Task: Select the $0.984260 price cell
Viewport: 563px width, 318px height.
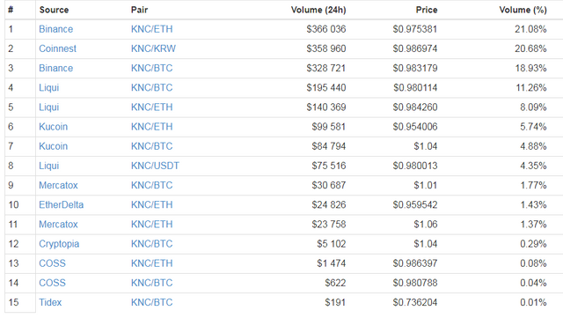Action: click(x=415, y=107)
